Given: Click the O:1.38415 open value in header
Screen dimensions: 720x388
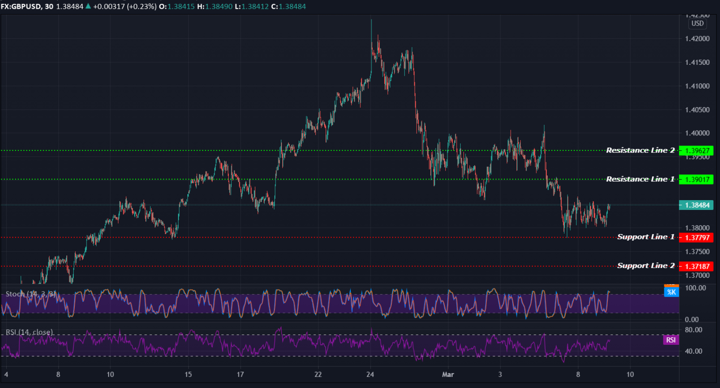Looking at the screenshot, I should [177, 7].
